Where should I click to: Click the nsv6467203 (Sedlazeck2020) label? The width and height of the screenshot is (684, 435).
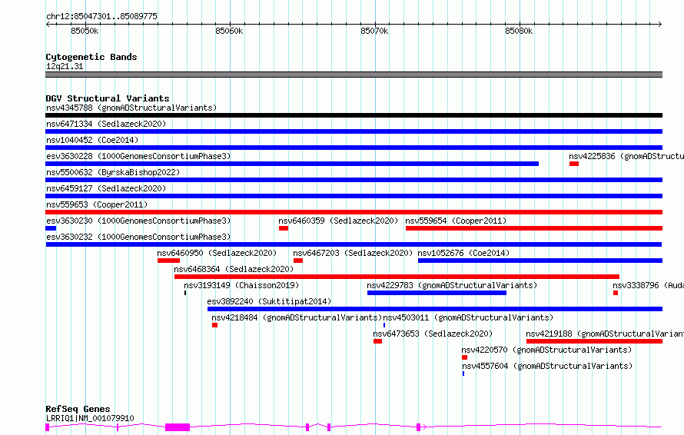click(x=353, y=253)
